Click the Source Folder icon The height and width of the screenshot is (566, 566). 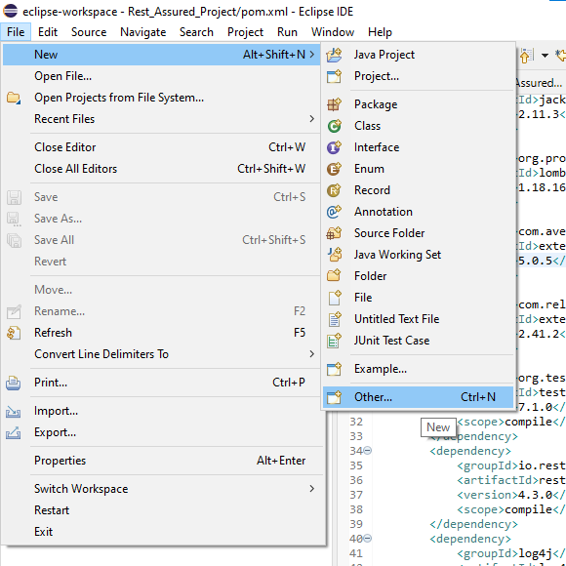point(334,233)
